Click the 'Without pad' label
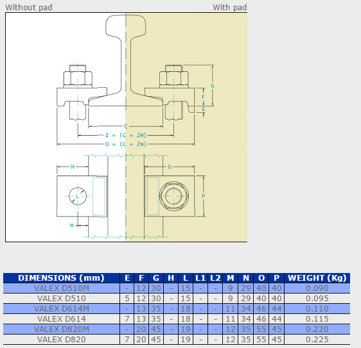 coord(29,7)
